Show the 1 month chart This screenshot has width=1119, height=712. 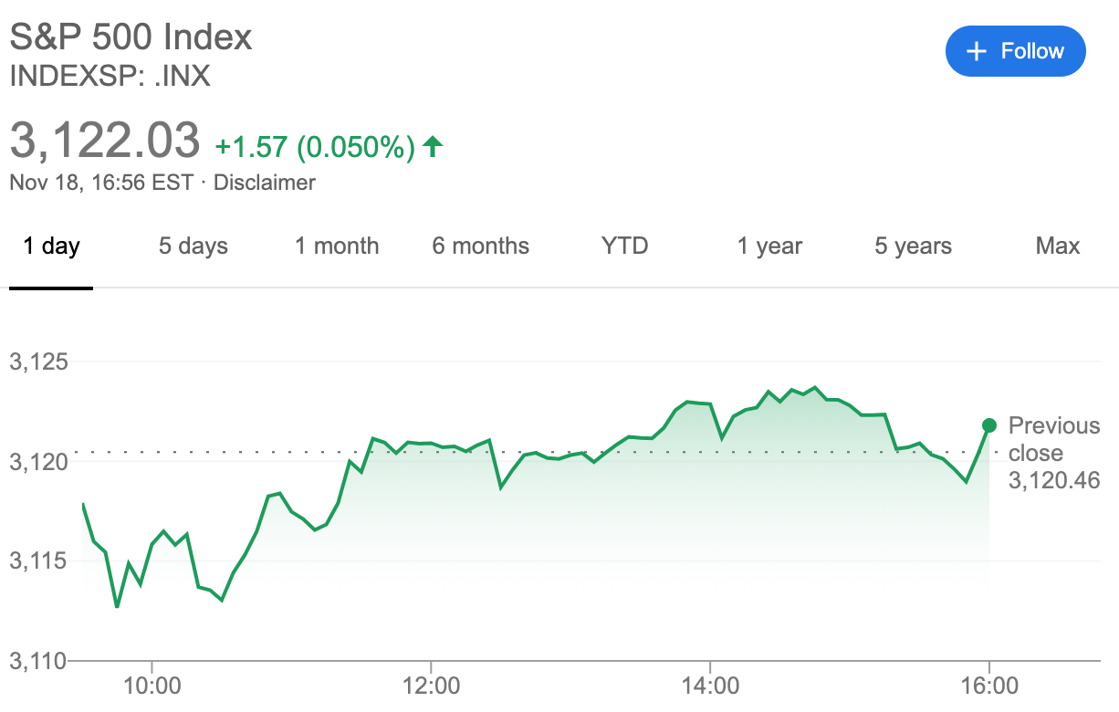click(337, 246)
